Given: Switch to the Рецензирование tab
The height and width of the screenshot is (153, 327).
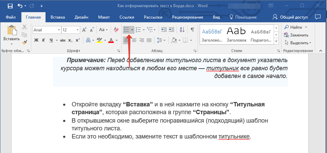Looking at the screenshot, I should click(187, 17).
